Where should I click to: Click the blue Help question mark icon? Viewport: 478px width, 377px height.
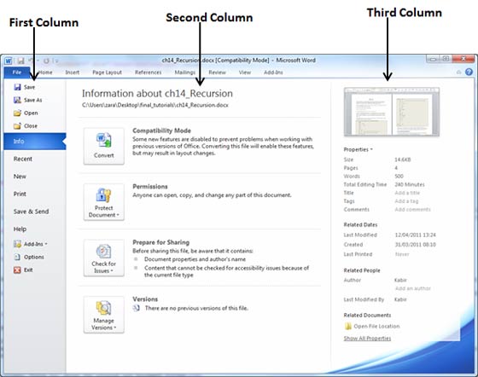coord(469,72)
